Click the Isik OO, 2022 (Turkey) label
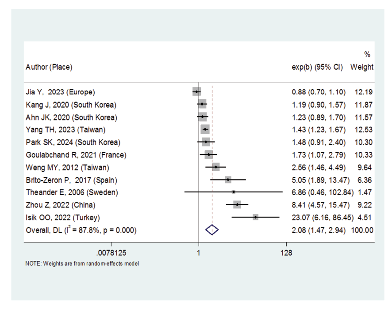This screenshot has height=309, width=392. tap(63, 218)
